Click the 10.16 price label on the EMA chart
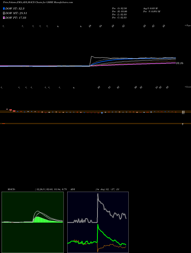This screenshot has width=191, height=253. coord(180,63)
